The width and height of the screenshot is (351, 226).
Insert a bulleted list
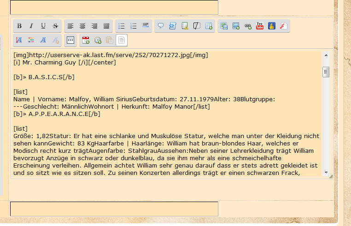(121, 26)
